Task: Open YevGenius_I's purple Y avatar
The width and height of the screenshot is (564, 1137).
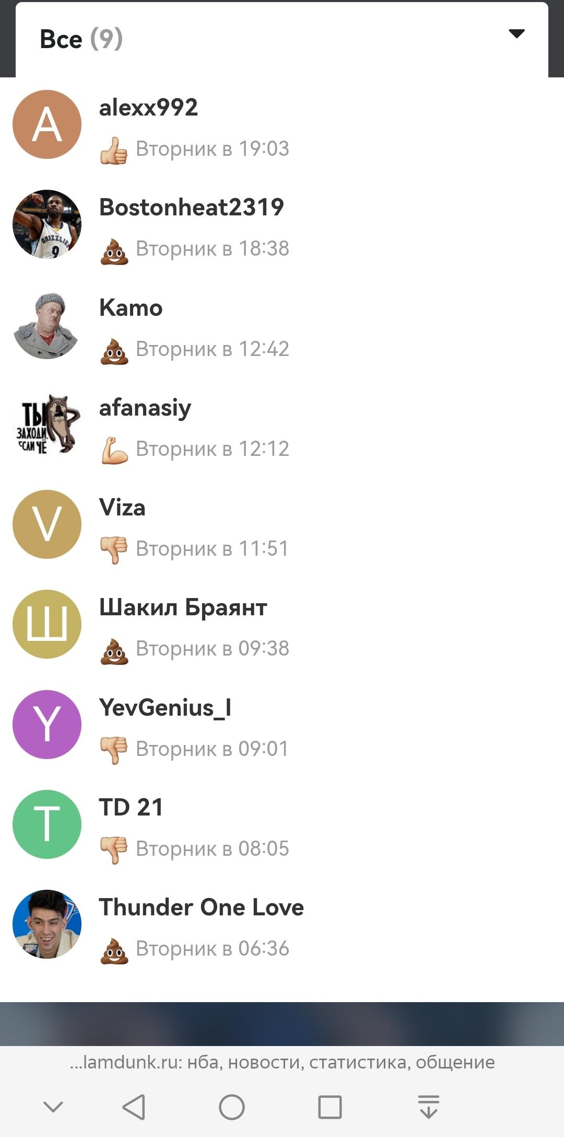Action: pyautogui.click(x=47, y=725)
